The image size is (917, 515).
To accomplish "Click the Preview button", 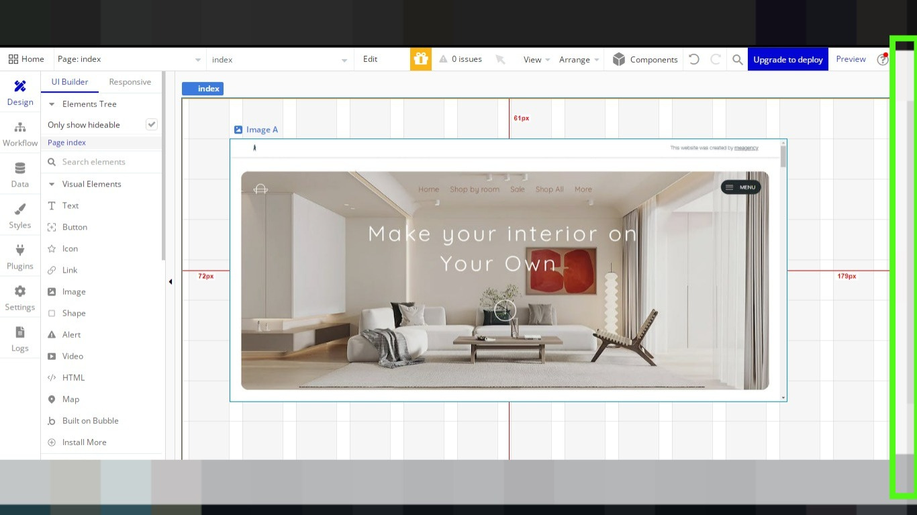I will 851,59.
